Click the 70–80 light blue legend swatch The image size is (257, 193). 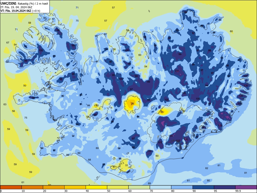[x=160, y=187]
